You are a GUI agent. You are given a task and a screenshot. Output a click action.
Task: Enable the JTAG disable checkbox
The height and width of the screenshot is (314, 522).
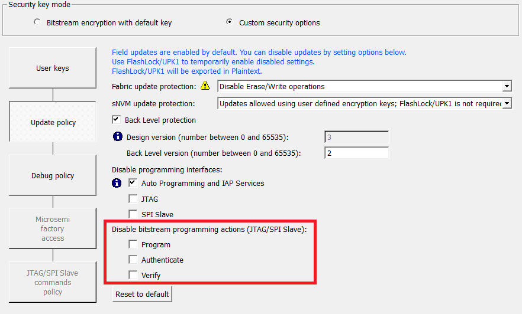click(x=133, y=199)
